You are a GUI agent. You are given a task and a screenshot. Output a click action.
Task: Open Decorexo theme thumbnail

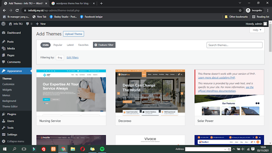pyautogui.click(x=150, y=93)
